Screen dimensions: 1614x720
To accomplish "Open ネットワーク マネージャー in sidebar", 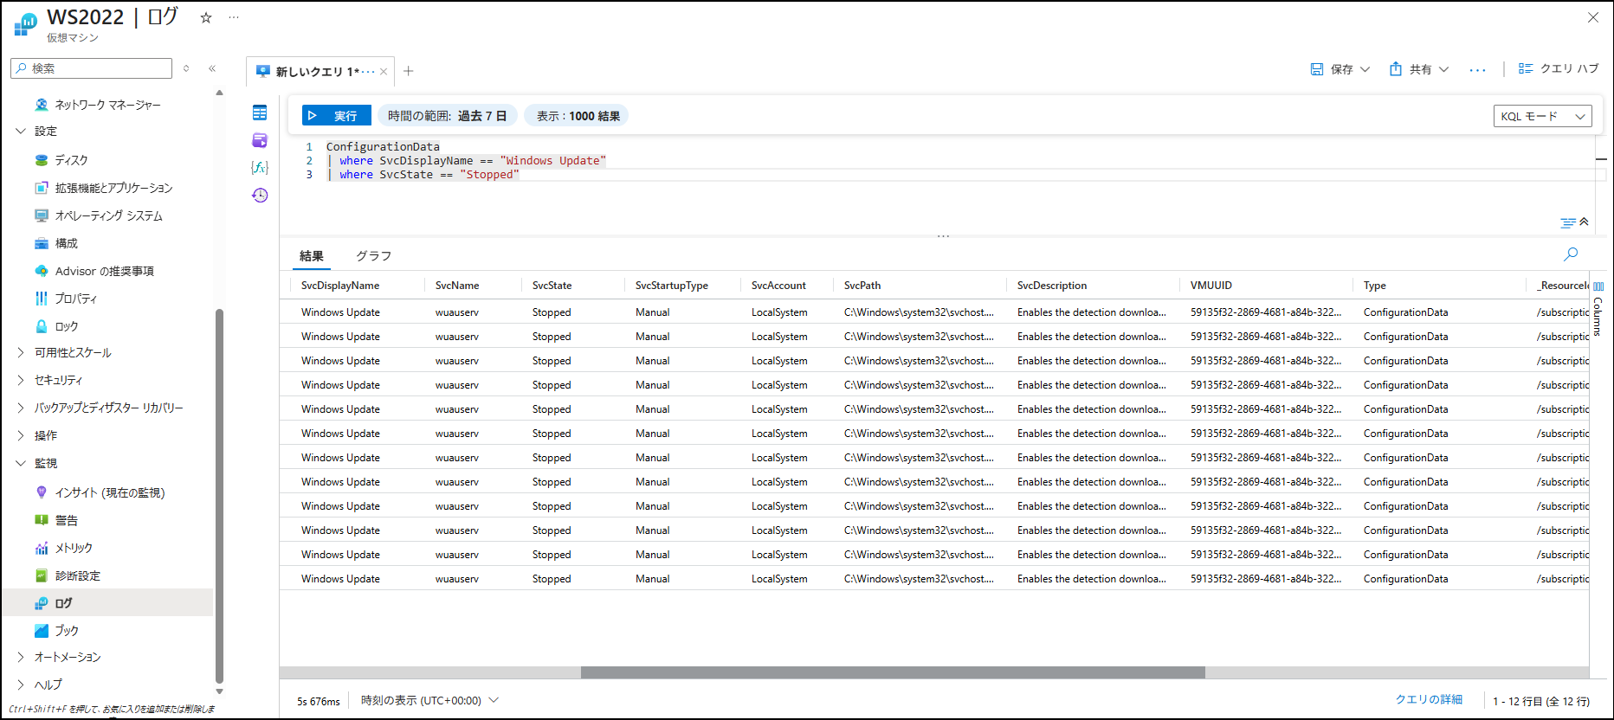I will pyautogui.click(x=108, y=105).
